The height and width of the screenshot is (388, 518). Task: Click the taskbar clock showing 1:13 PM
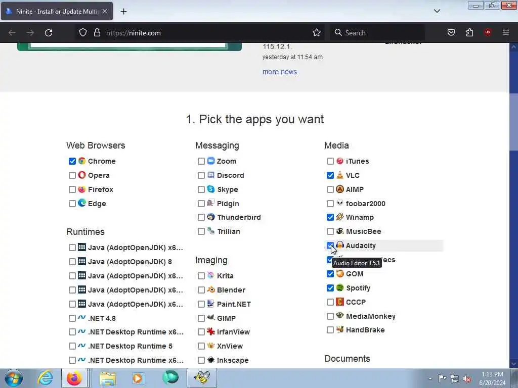tap(492, 374)
